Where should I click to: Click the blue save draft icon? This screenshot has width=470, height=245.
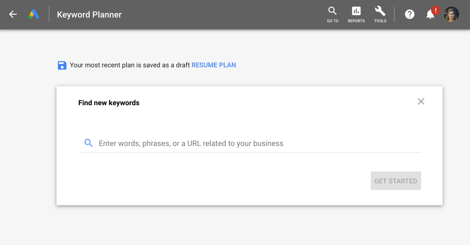(x=62, y=65)
